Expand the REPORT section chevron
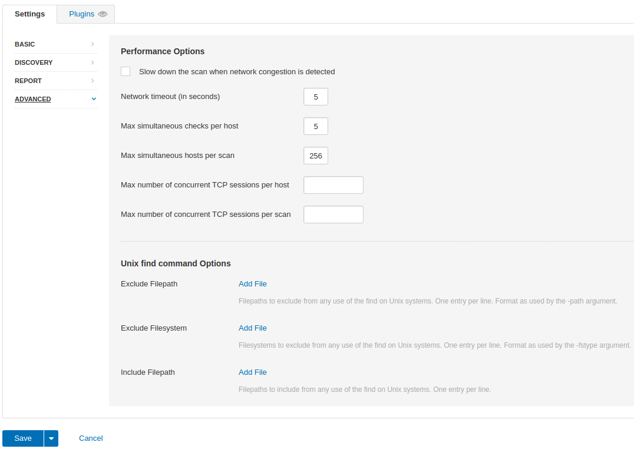Screen dimensions: 634x452 [93, 81]
